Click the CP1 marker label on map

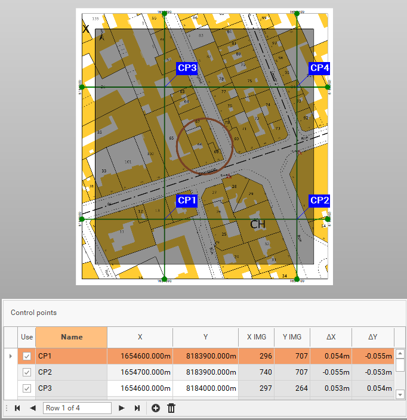tap(187, 200)
